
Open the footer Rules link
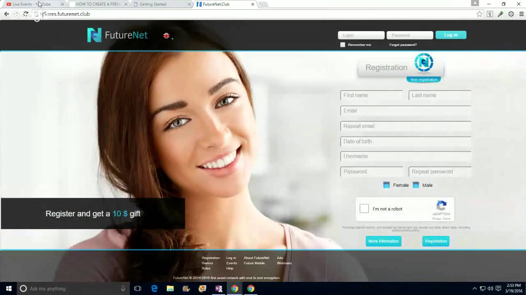(x=206, y=268)
